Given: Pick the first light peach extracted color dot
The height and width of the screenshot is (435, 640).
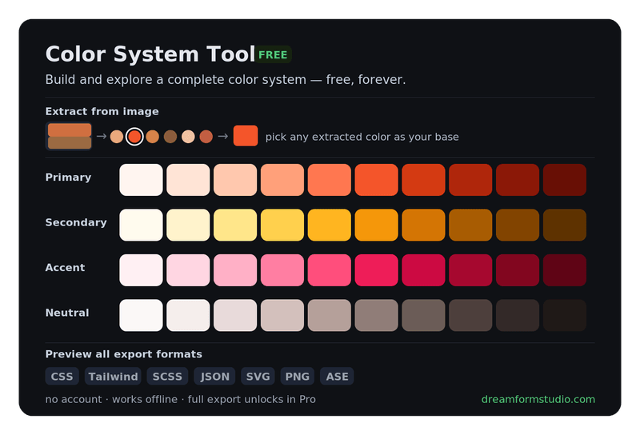Looking at the screenshot, I should [x=117, y=136].
